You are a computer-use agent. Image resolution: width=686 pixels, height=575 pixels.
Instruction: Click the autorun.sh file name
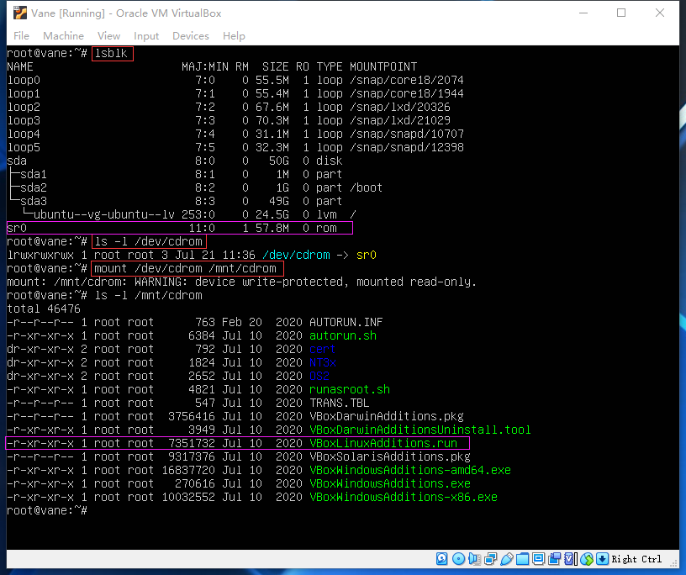(x=343, y=335)
